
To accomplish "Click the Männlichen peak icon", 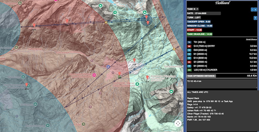I will click(x=23, y=77).
